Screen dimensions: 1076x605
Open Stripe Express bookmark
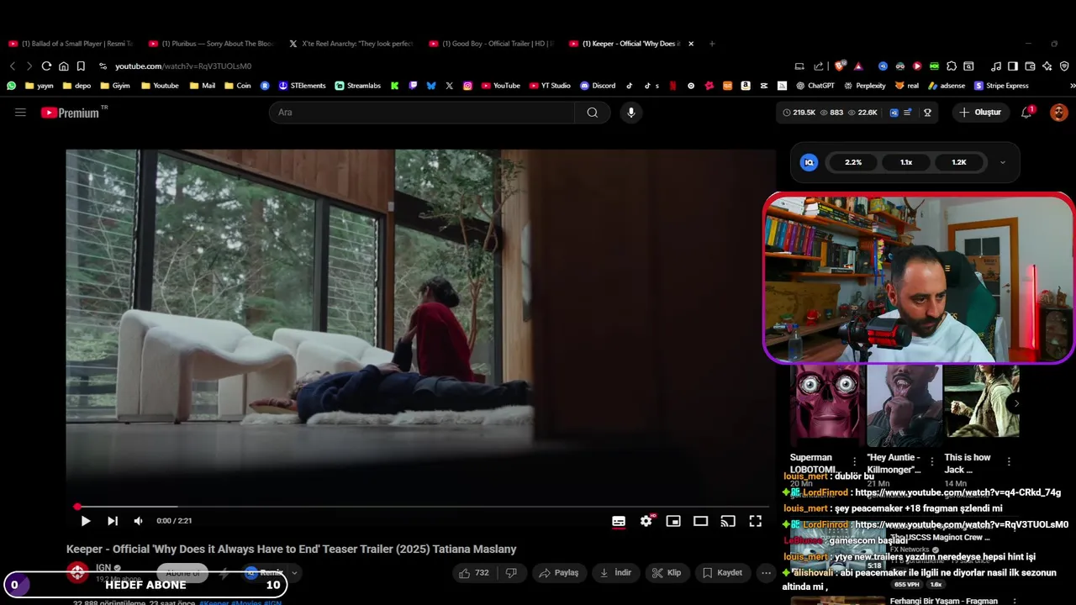1001,86
